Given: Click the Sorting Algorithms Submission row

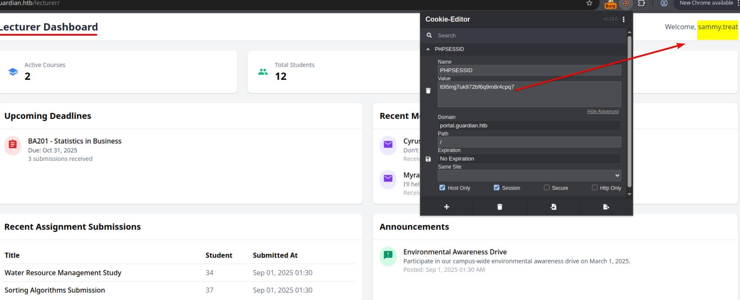Looking at the screenshot, I should [x=180, y=290].
